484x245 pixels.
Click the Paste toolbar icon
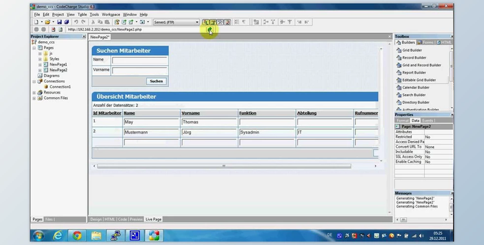point(107,22)
